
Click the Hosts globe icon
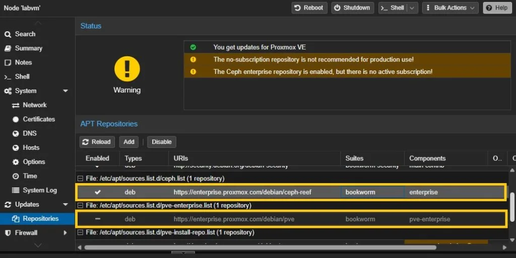16,148
